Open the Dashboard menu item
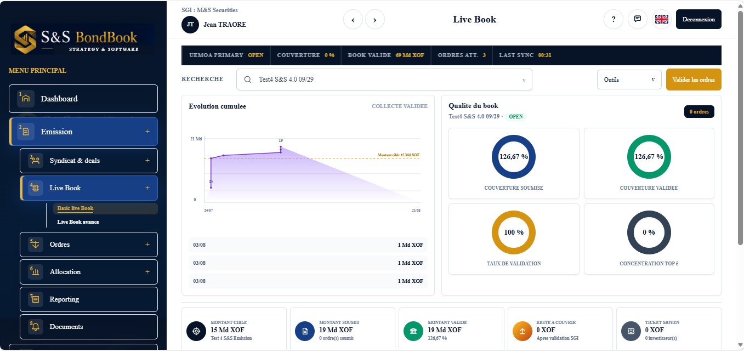Viewport: 744px width, 352px height. 83,99
